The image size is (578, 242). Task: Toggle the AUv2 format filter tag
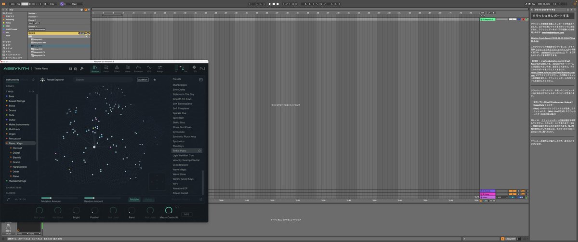(31, 23)
